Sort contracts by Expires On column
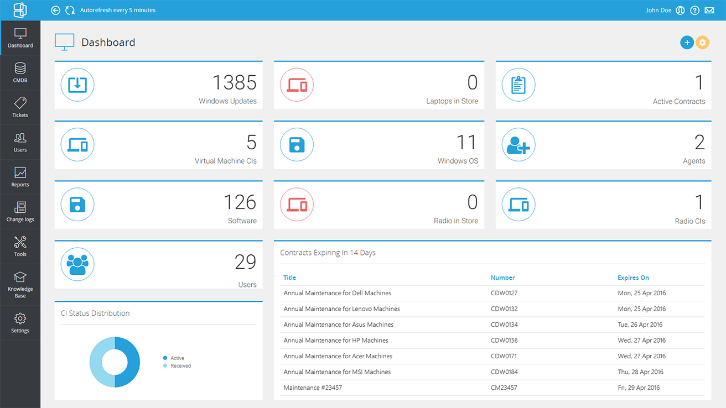The height and width of the screenshot is (408, 726). click(633, 278)
